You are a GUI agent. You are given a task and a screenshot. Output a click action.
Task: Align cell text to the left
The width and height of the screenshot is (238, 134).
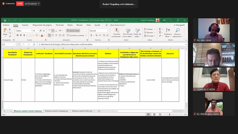[x=49, y=35]
